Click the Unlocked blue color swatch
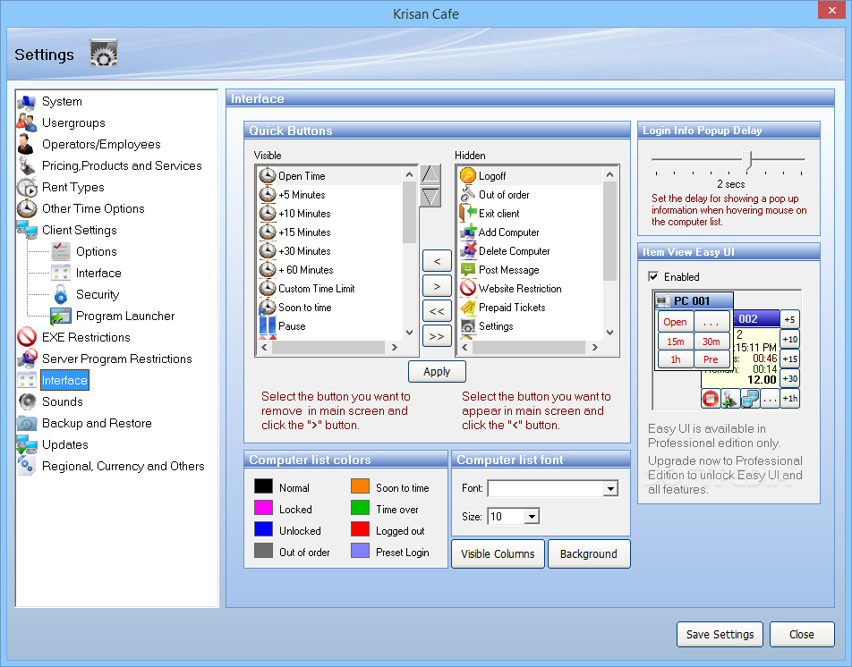Viewport: 852px width, 667px height. pyautogui.click(x=263, y=528)
